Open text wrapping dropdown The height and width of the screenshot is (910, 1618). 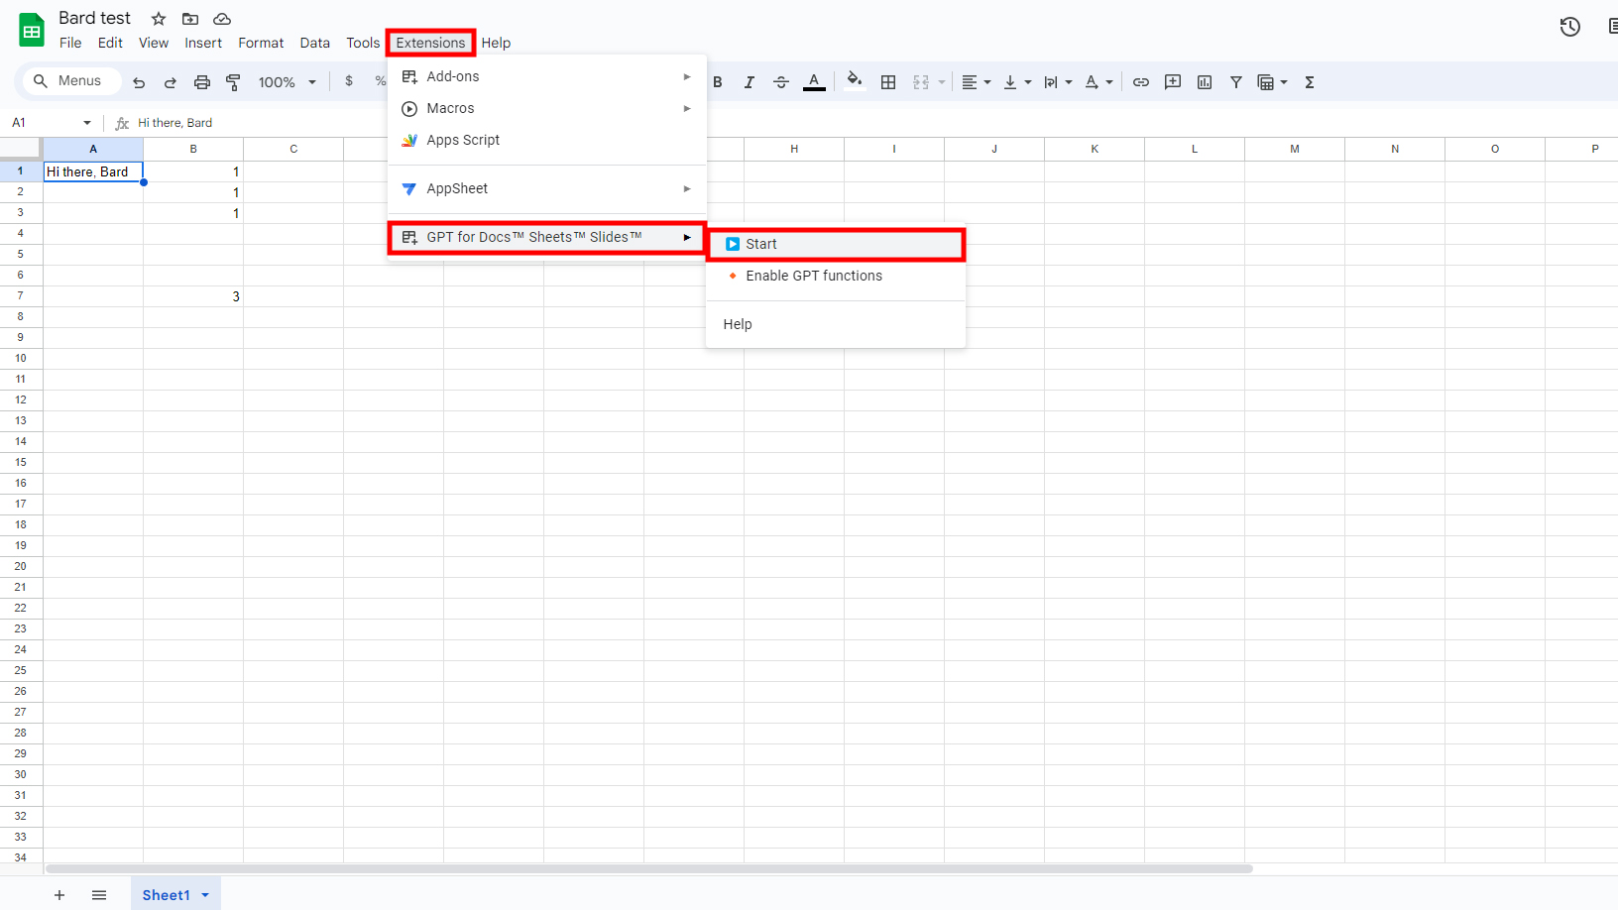pyautogui.click(x=1058, y=82)
